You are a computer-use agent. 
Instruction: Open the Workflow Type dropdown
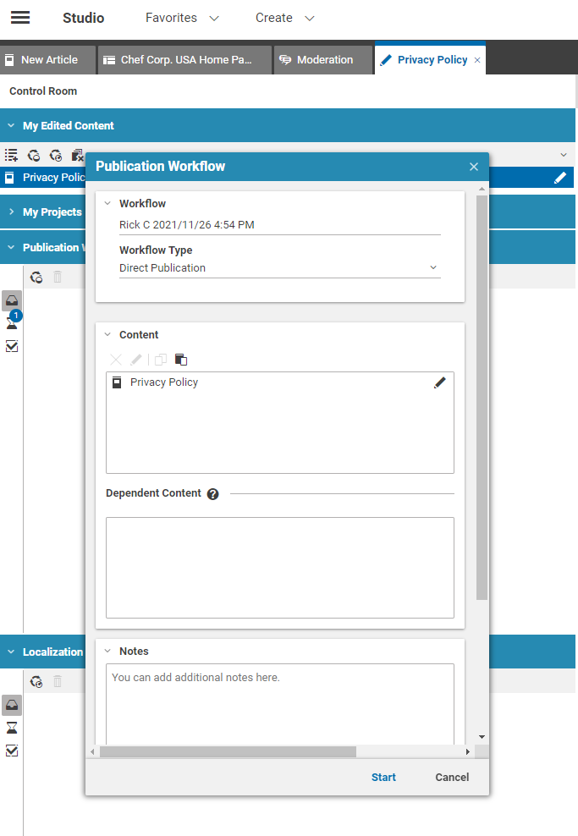tap(280, 267)
